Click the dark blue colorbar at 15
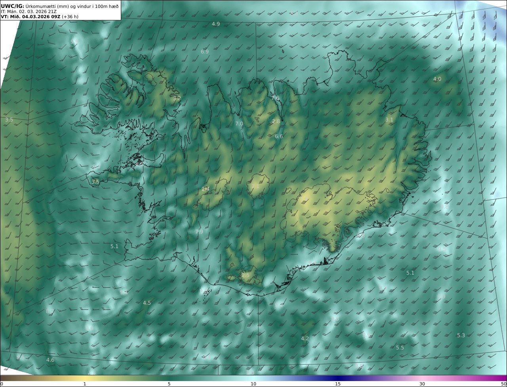Screen dimensions: 507x387 (338, 378)
